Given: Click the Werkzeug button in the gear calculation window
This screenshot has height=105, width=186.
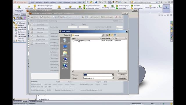Looking at the screenshot, I should 40,29.
